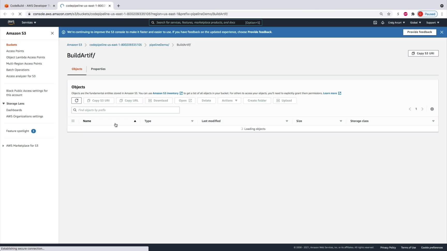
Task: Click the site lock security icon
Action: tap(29, 14)
